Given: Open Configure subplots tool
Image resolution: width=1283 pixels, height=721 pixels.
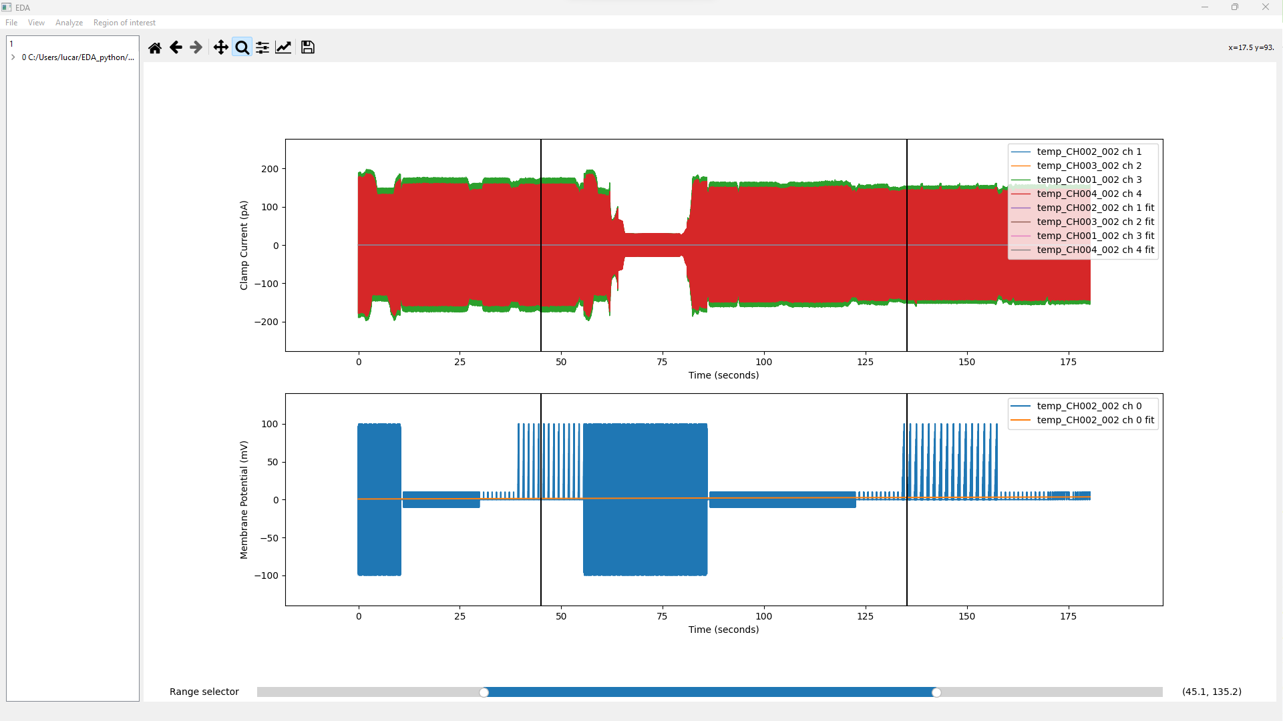Looking at the screenshot, I should pyautogui.click(x=262, y=47).
